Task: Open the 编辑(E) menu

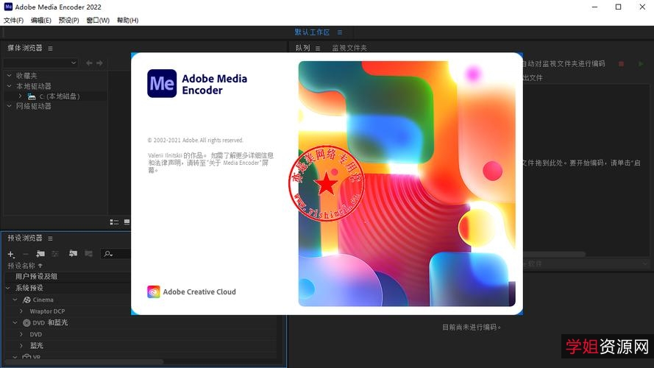Action: (41, 20)
